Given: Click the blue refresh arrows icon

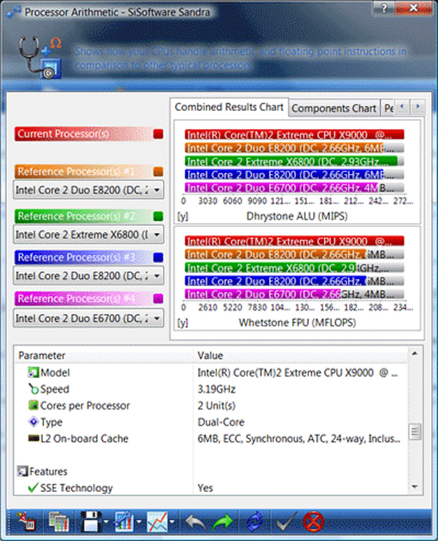Looking at the screenshot, I should (255, 522).
